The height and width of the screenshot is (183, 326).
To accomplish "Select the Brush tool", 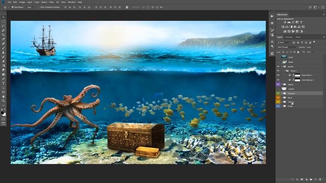I will tap(4, 48).
